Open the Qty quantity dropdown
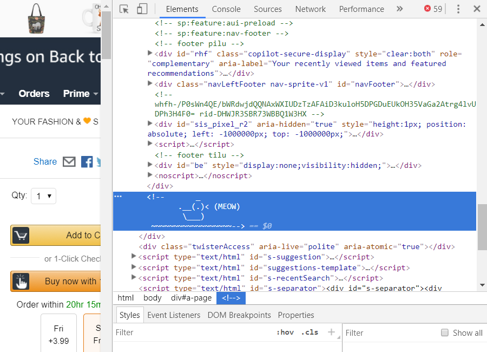The height and width of the screenshot is (352, 487). 43,196
